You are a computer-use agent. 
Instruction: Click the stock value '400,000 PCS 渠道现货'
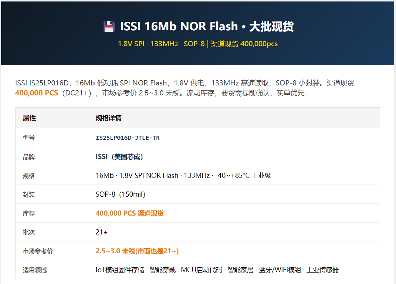click(129, 213)
